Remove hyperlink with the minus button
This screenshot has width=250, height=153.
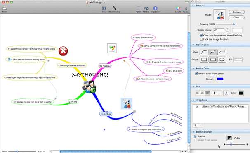tap(200, 125)
